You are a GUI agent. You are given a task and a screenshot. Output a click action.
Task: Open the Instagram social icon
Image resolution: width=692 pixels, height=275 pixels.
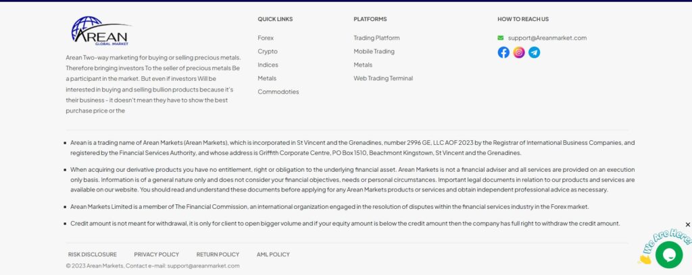click(x=519, y=53)
